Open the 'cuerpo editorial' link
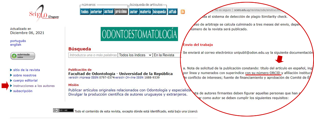Viewport: 314px width, 119px height. coord(25,80)
